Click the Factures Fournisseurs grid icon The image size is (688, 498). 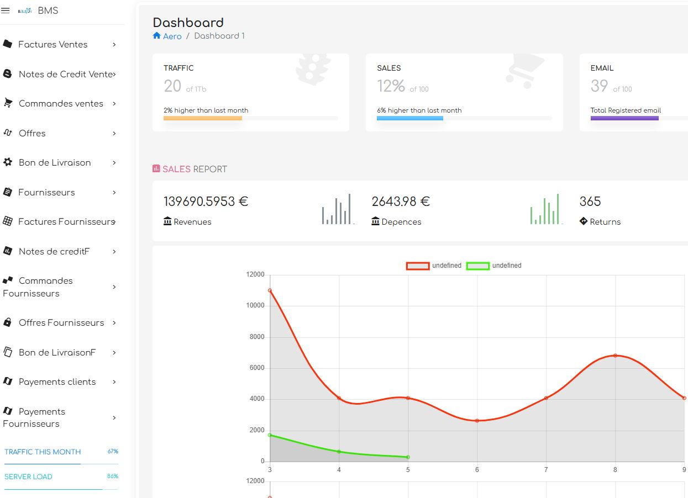[8, 221]
